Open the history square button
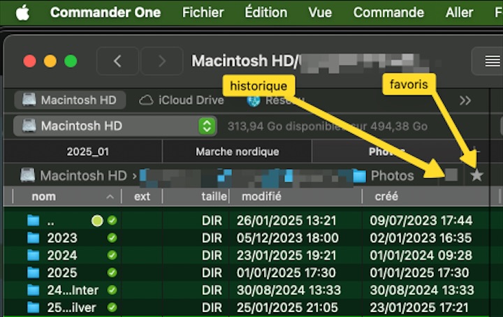The width and height of the screenshot is (503, 317). (x=452, y=175)
